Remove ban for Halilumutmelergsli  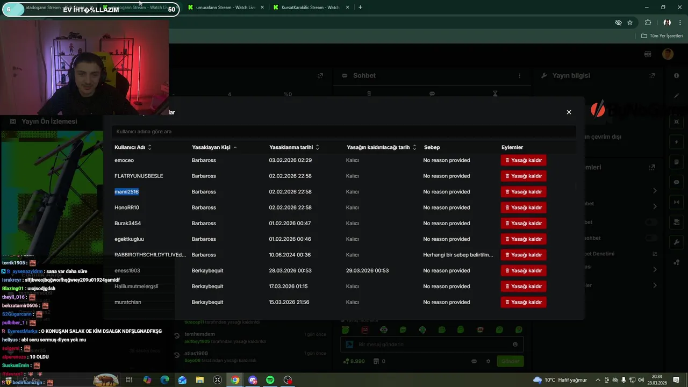coord(524,286)
